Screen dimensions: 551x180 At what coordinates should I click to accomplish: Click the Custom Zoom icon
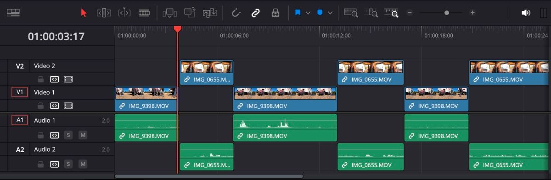391,13
